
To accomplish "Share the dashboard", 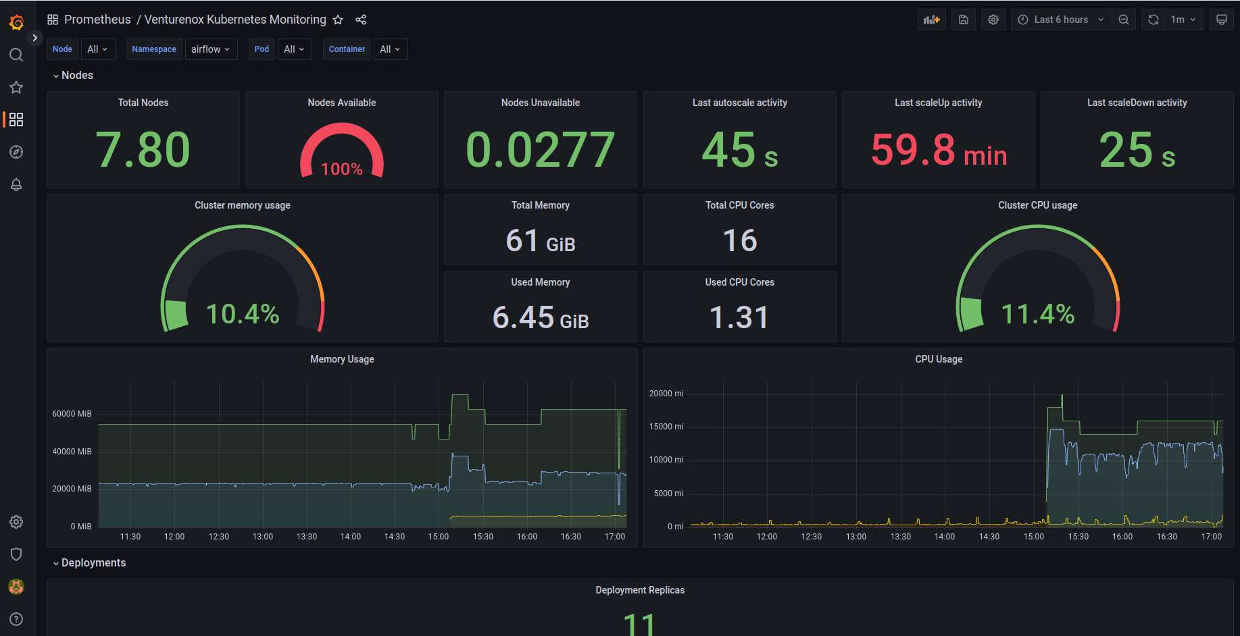I will (x=361, y=20).
